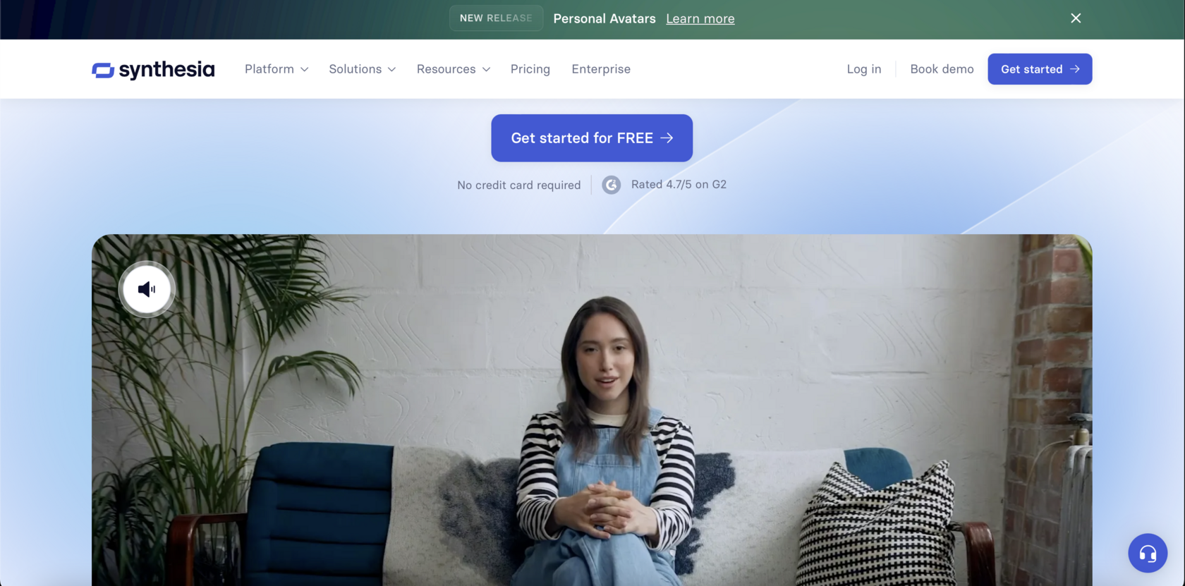The height and width of the screenshot is (586, 1185).
Task: Click arrow on Get started for FREE
Action: (667, 138)
